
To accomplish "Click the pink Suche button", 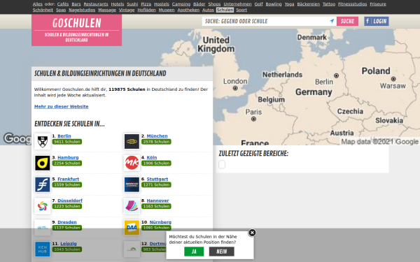I will [x=347, y=21].
